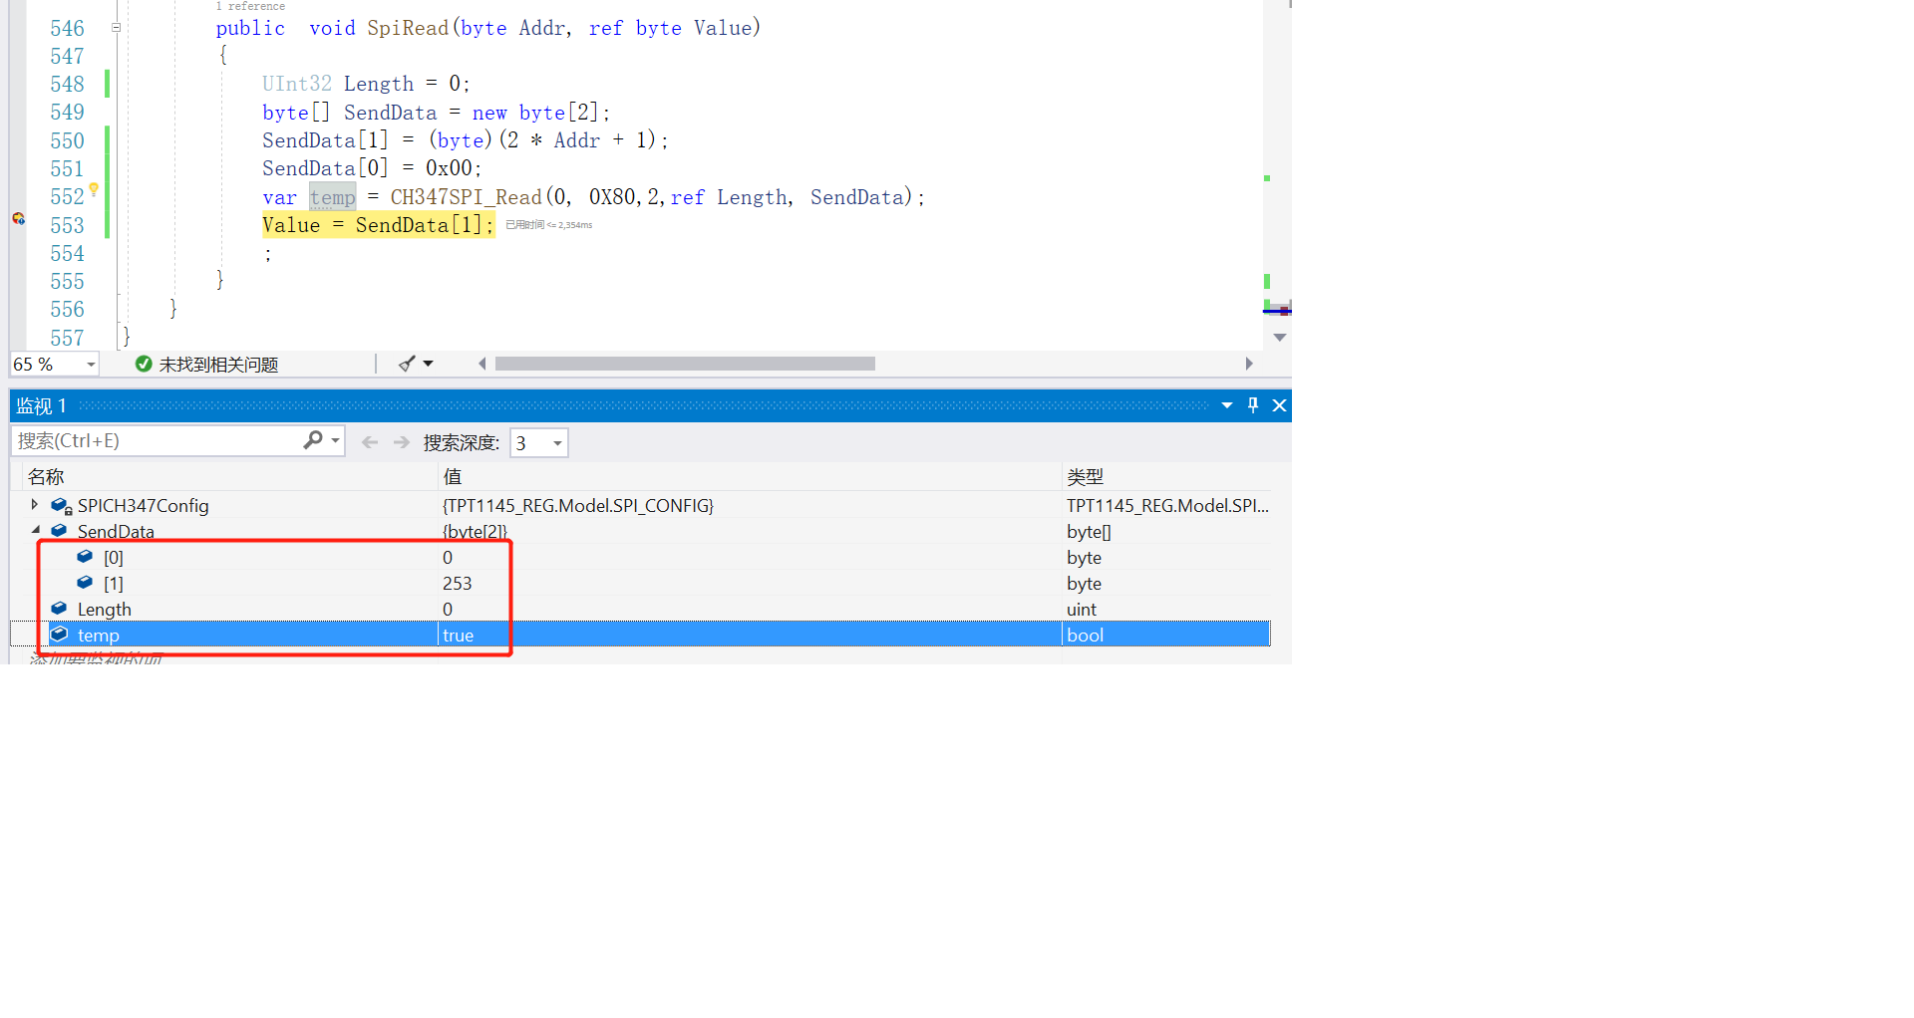Image resolution: width=1914 pixels, height=1018 pixels.
Task: Click the highlighted Value = SendData[1] statement
Action: pos(378,225)
